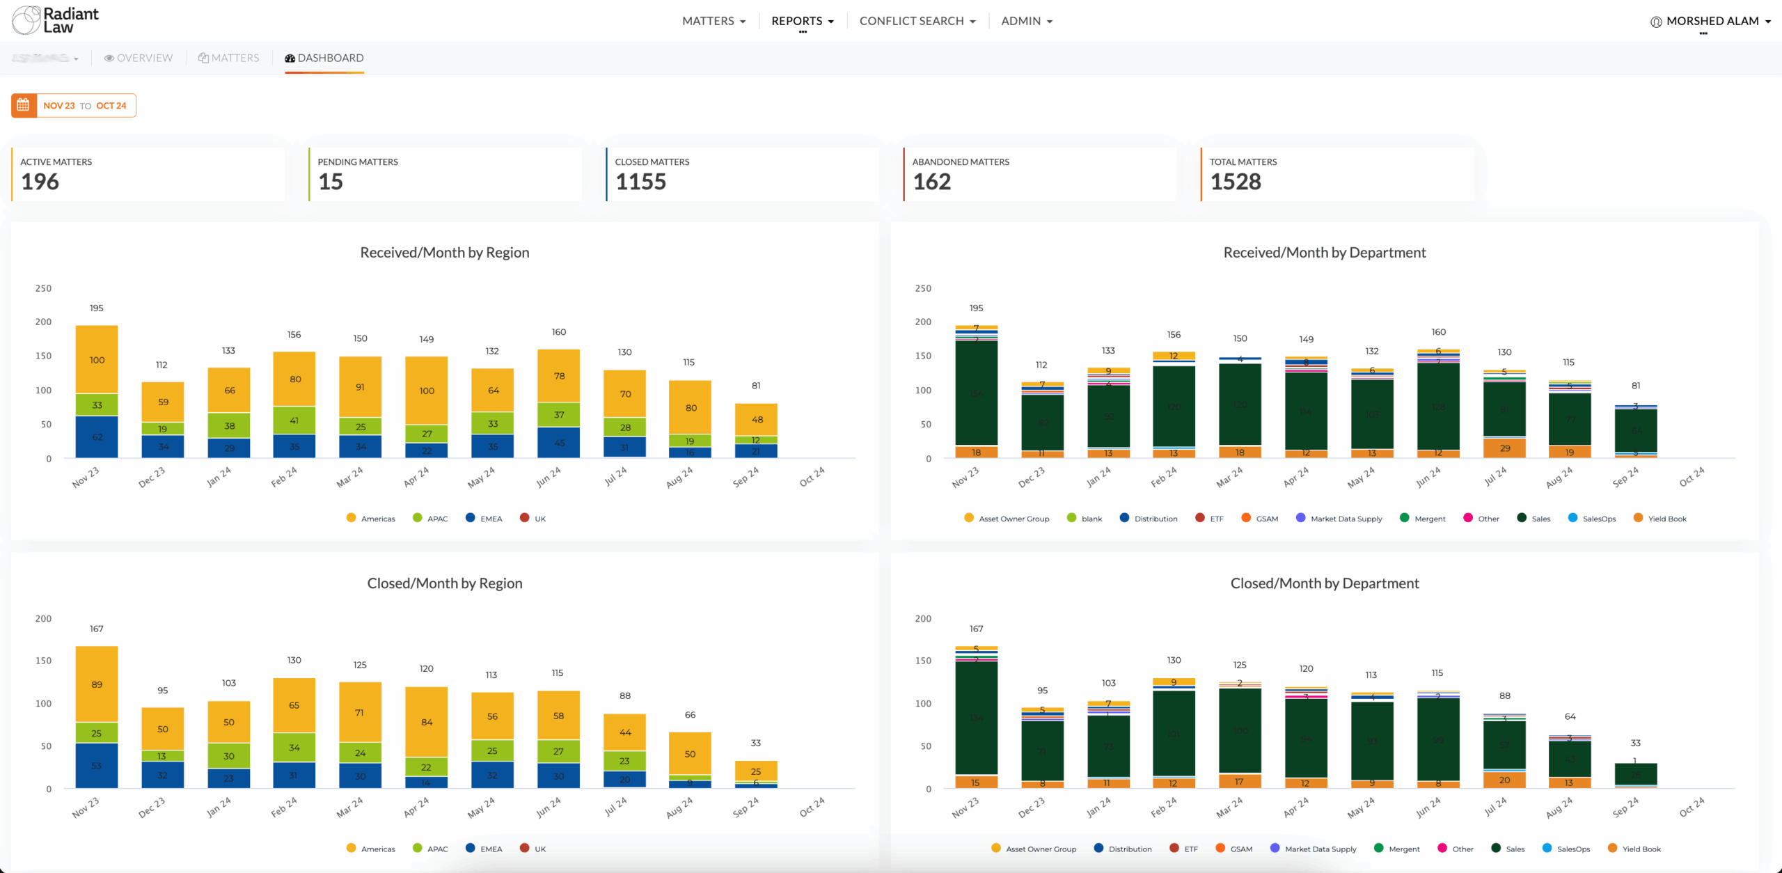Click Nov 23 Sales segment in Received by Department

(x=977, y=393)
